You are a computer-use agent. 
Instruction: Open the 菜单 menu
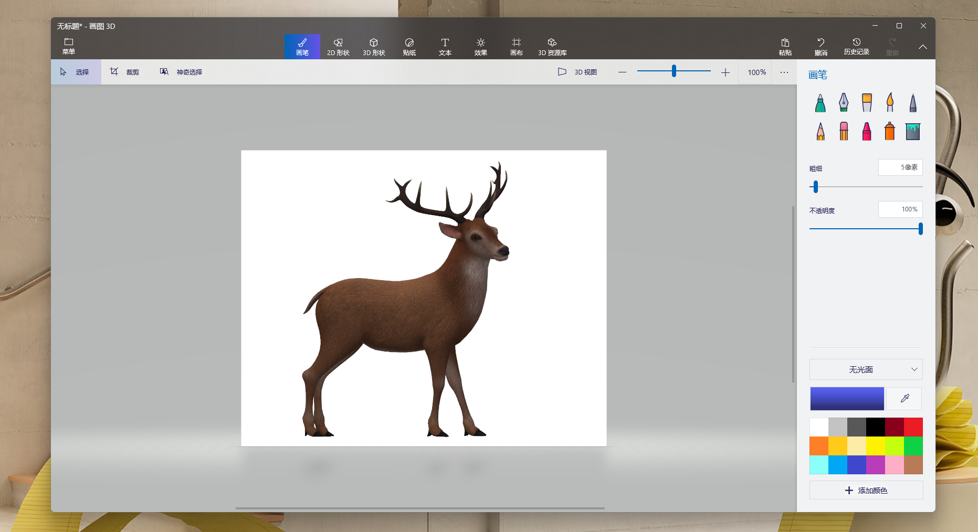69,46
